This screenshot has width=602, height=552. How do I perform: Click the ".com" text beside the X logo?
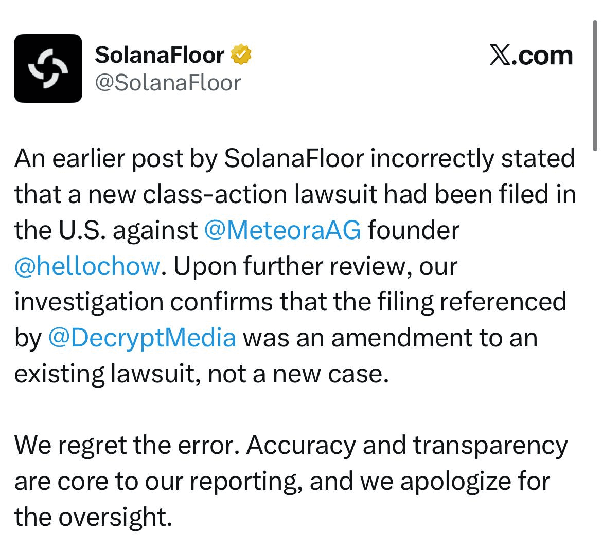[544, 55]
